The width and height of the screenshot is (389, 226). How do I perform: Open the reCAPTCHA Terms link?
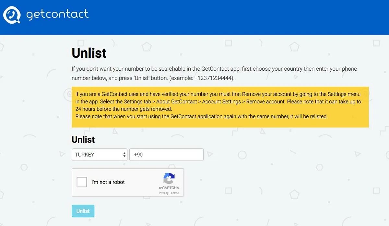tap(175, 193)
